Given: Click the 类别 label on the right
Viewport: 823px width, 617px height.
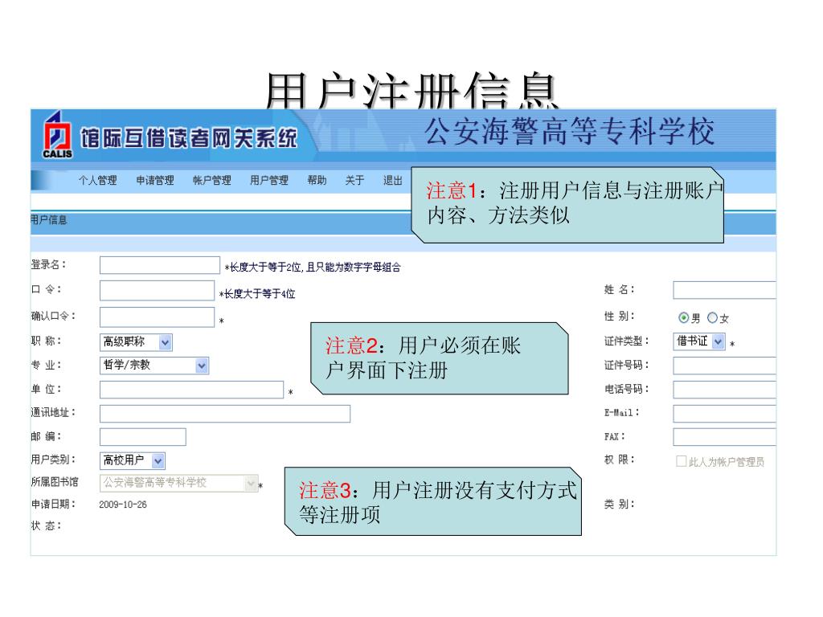Looking at the screenshot, I should (x=620, y=505).
